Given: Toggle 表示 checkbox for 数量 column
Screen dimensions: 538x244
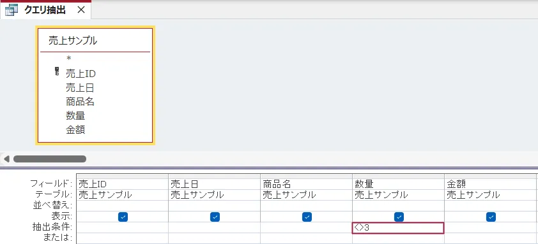Looking at the screenshot, I should pyautogui.click(x=399, y=217).
